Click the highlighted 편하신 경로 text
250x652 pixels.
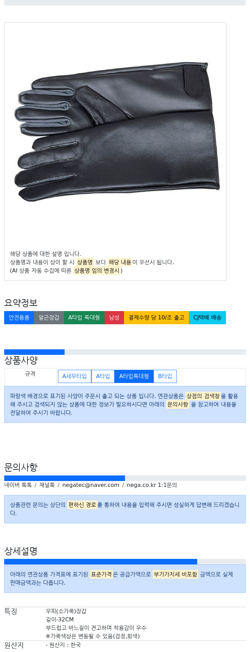82,505
